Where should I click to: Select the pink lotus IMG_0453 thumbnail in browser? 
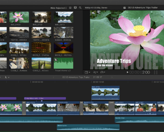click(19, 17)
